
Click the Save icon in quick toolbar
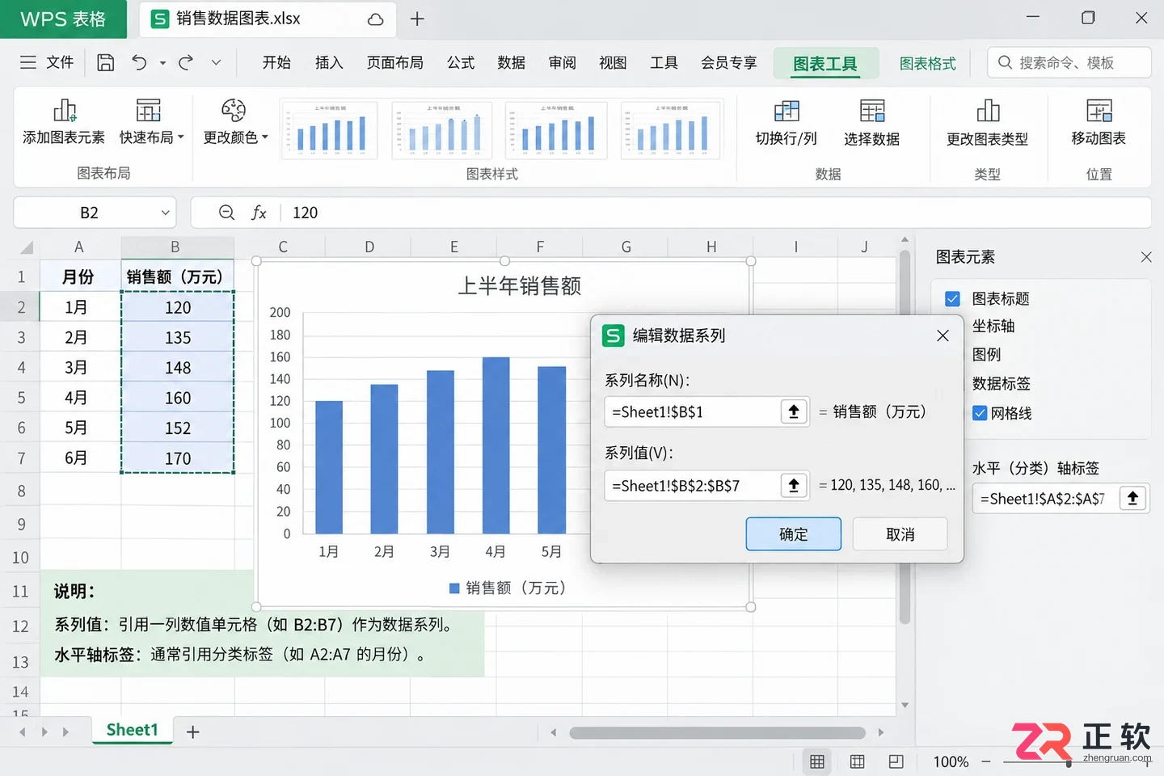point(105,62)
